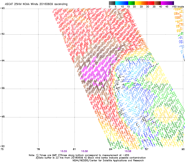Click the purple 16:58 time near longitude 87
The height and width of the screenshot is (162, 185).
pos(128,151)
